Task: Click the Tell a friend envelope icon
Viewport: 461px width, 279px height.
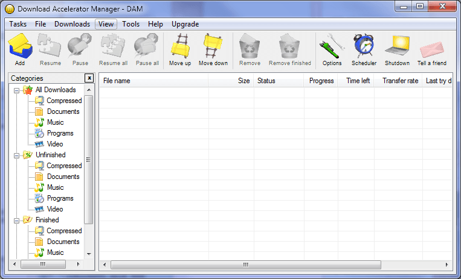Action: [x=432, y=49]
